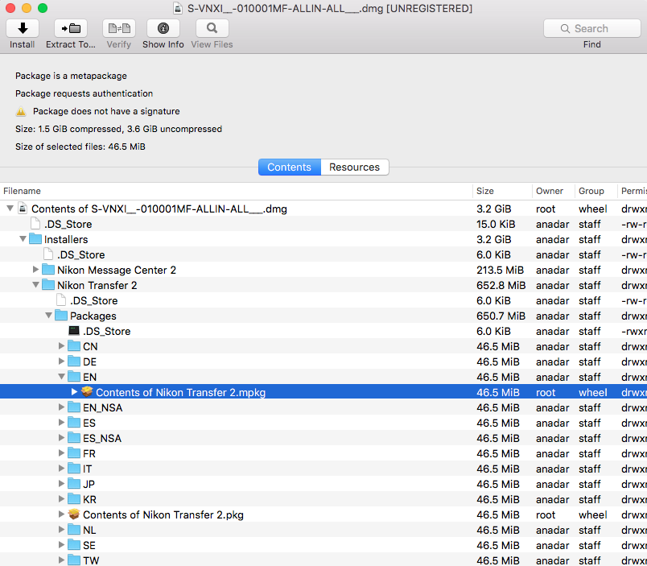Collapse the EN folder triangle
This screenshot has height=566, width=647.
61,377
